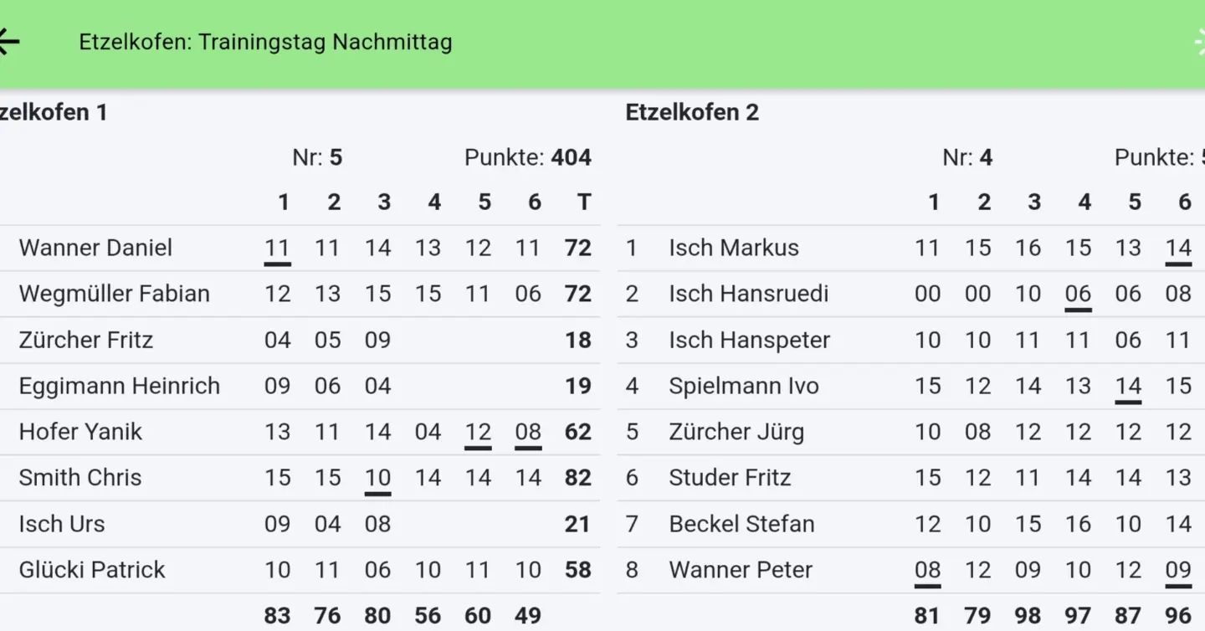
Task: Tap the back arrow in header
Action: [8, 41]
